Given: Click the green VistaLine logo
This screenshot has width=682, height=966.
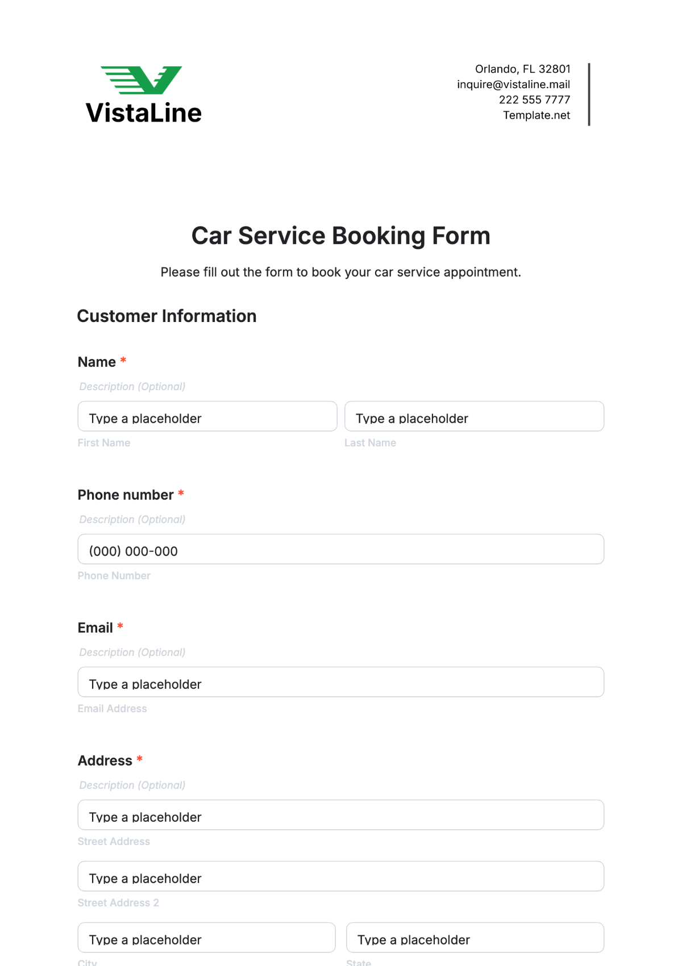Looking at the screenshot, I should click(143, 94).
